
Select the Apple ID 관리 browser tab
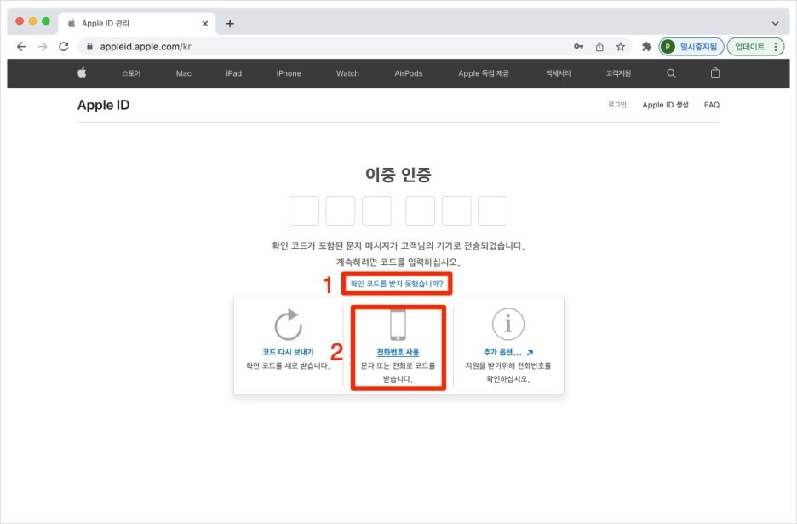click(x=137, y=23)
